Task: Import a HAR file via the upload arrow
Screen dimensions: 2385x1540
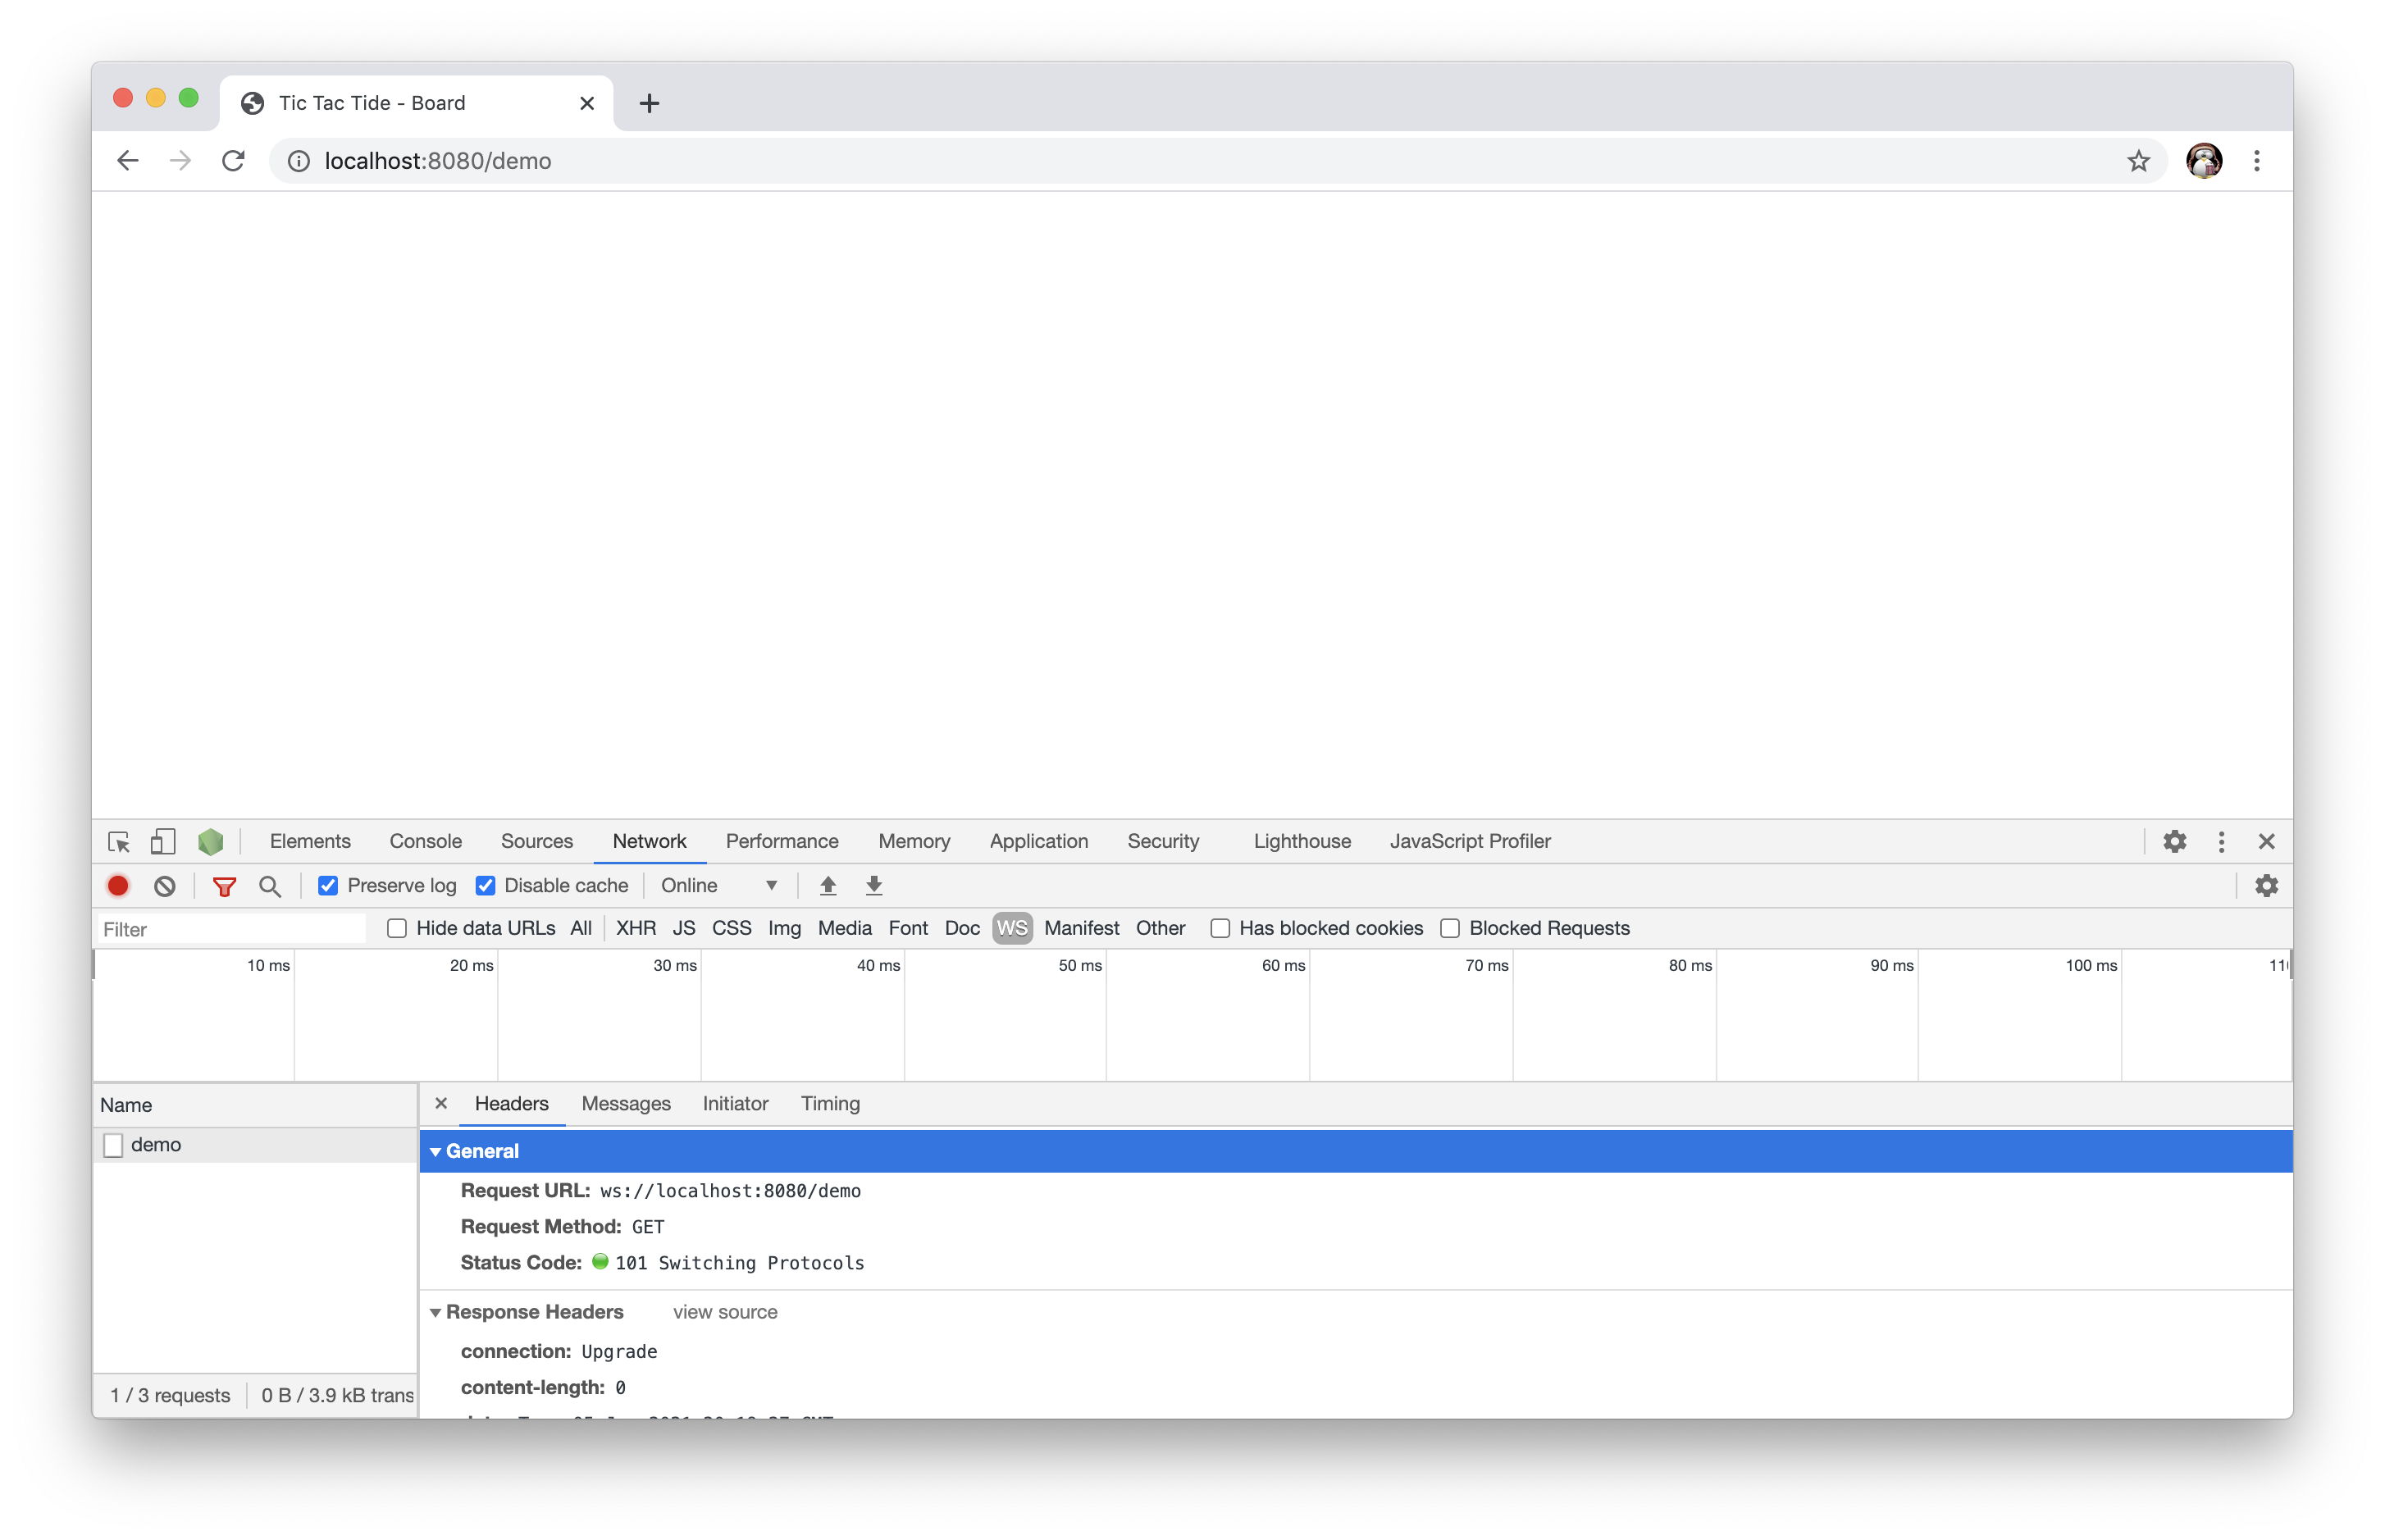Action: (x=828, y=886)
